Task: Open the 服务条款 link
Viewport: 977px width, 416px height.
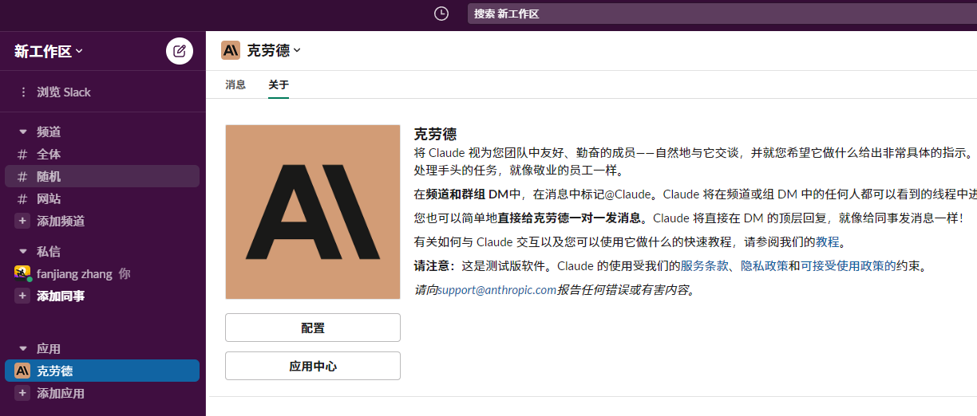Action: pyautogui.click(x=704, y=265)
